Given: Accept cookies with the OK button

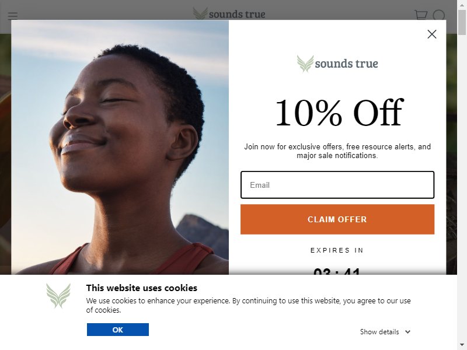Looking at the screenshot, I should [118, 330].
